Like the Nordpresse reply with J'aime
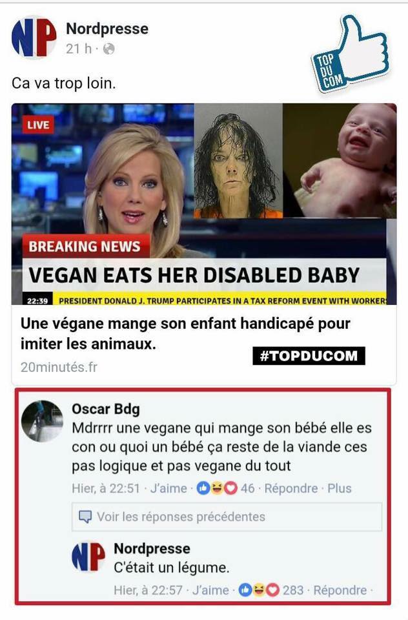408x620 pixels. 210,590
